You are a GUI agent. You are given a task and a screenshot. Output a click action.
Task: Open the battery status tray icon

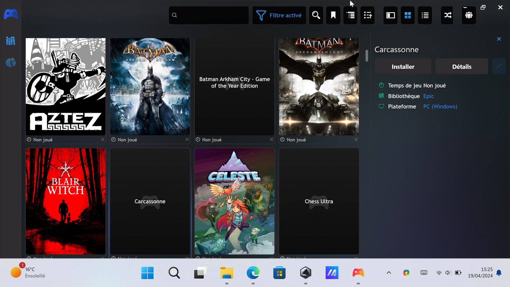[458, 273]
